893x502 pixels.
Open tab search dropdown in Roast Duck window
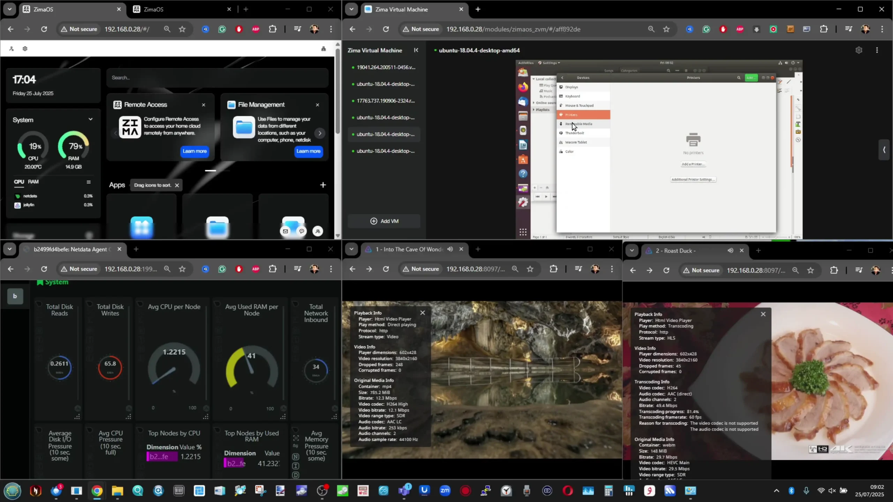tap(632, 251)
